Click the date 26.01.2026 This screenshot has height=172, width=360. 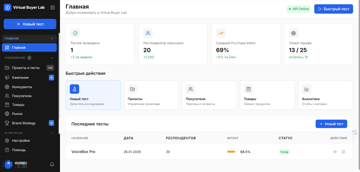132,152
